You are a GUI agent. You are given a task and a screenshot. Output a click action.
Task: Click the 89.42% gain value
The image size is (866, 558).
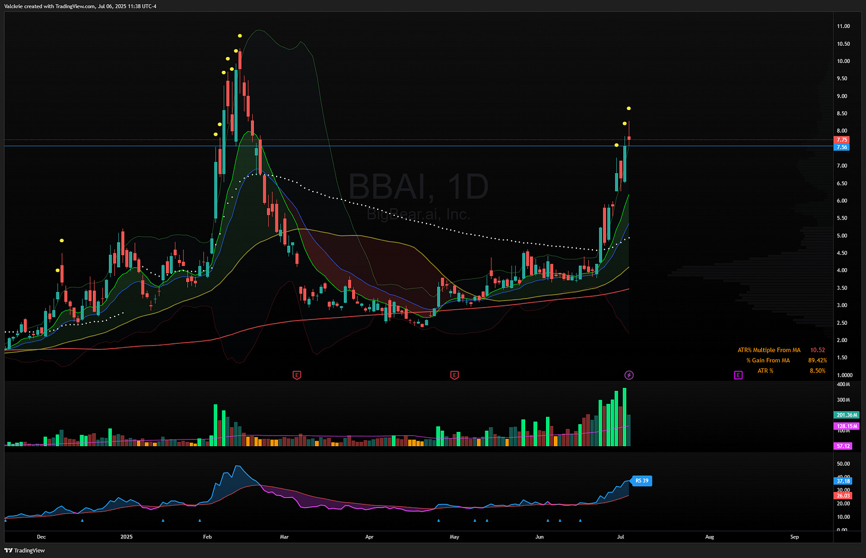(817, 360)
